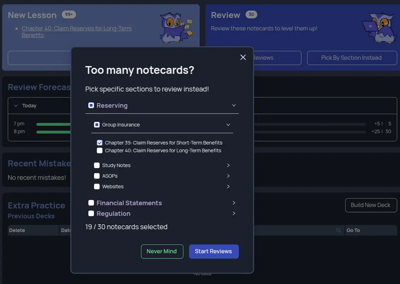The image size is (400, 284).
Task: Select Pick By Section Instead
Action: (x=352, y=58)
